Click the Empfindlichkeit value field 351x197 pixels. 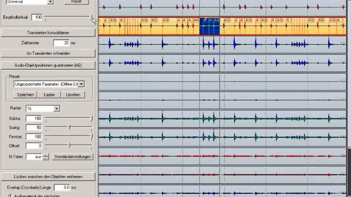[x=37, y=17]
